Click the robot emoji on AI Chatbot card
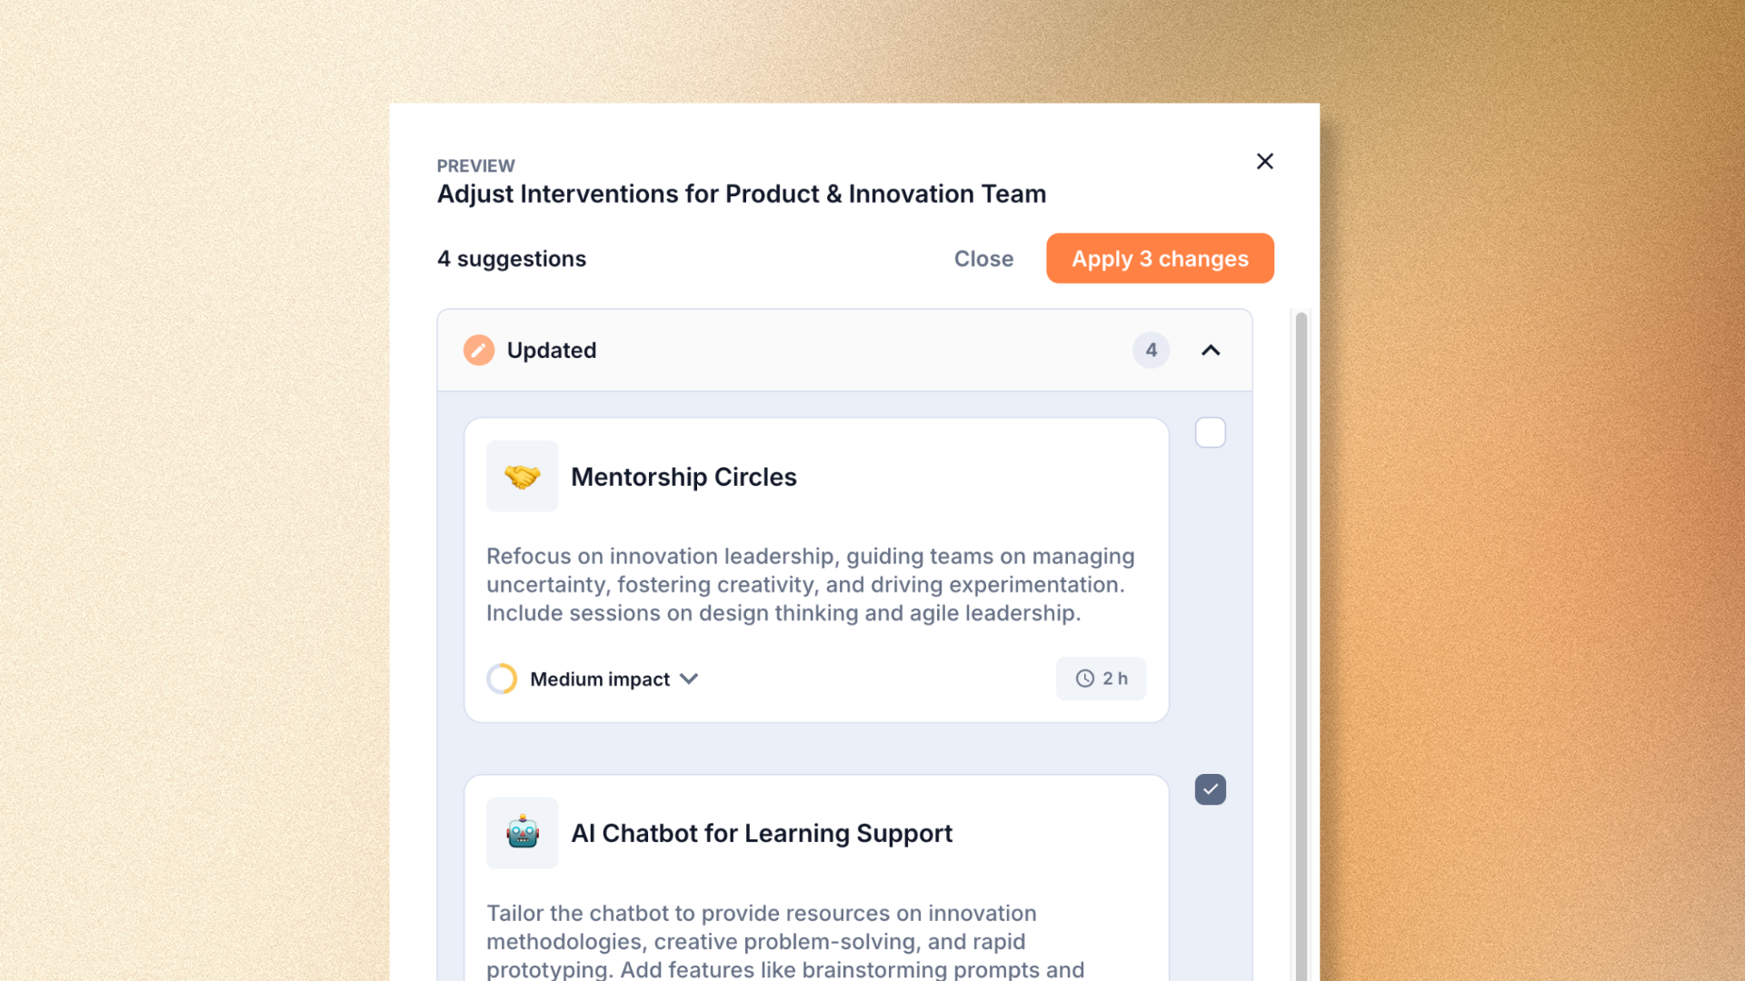Image resolution: width=1745 pixels, height=981 pixels. click(x=522, y=833)
